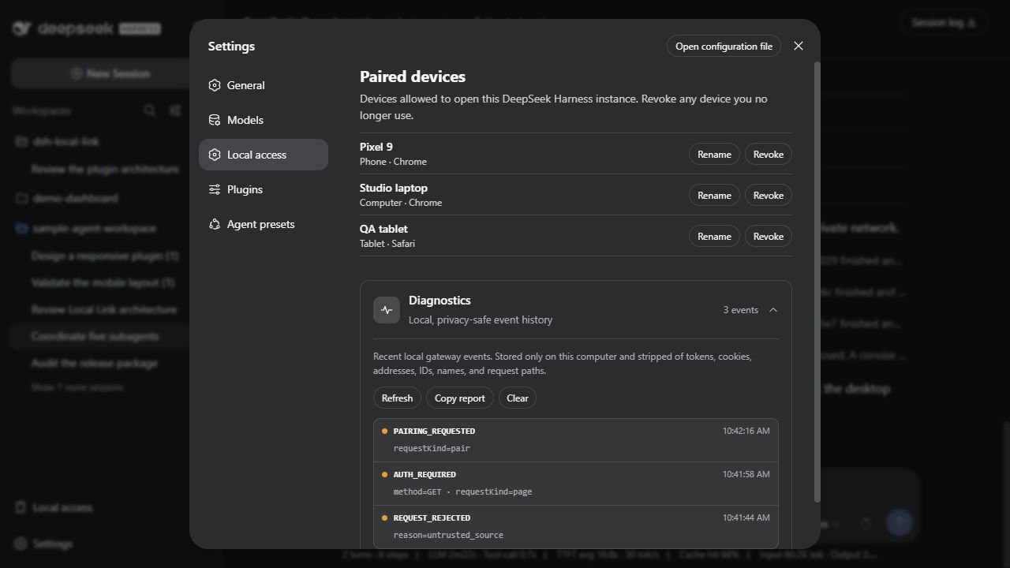Click the Diagnostics pulse icon
The height and width of the screenshot is (568, 1010).
[387, 310]
